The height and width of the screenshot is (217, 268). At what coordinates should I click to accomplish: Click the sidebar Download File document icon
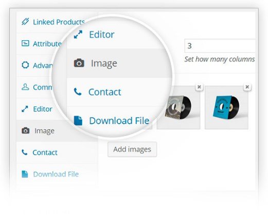[25, 174]
